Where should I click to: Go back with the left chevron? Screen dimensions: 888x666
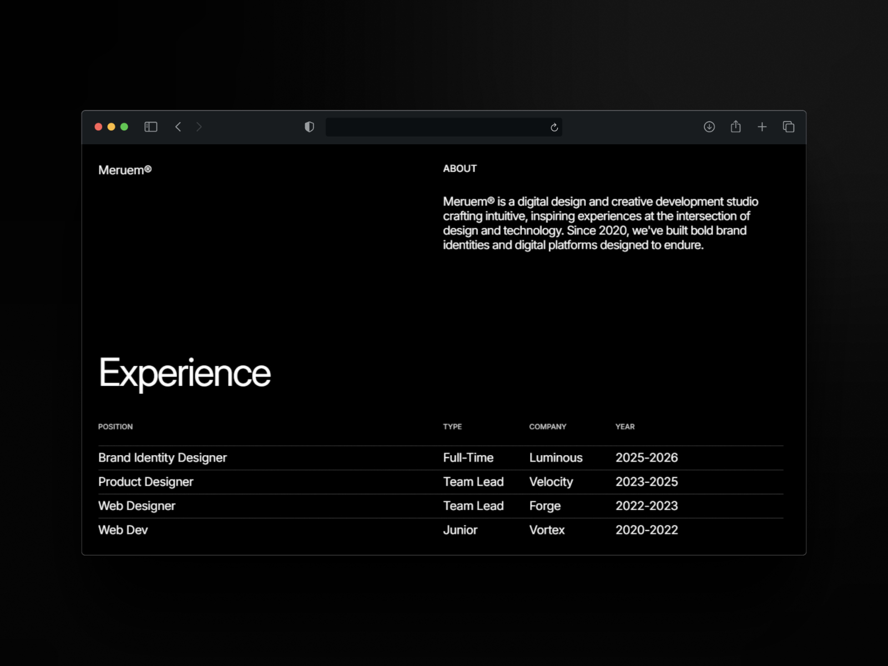[x=178, y=127]
